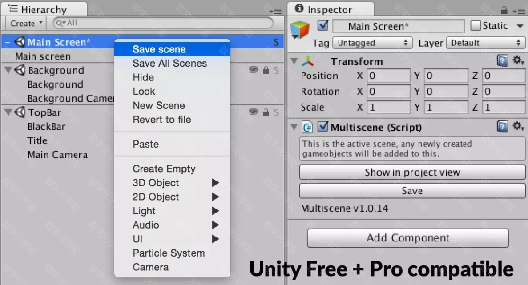Open the Tag dropdown showing Untagged
Viewport: 528px width, 285px height.
373,43
